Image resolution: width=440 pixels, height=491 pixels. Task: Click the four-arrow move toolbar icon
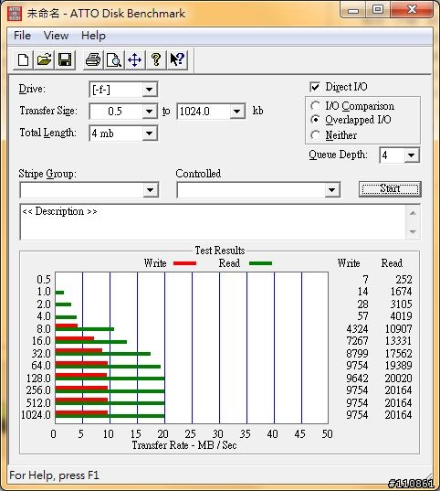click(135, 59)
